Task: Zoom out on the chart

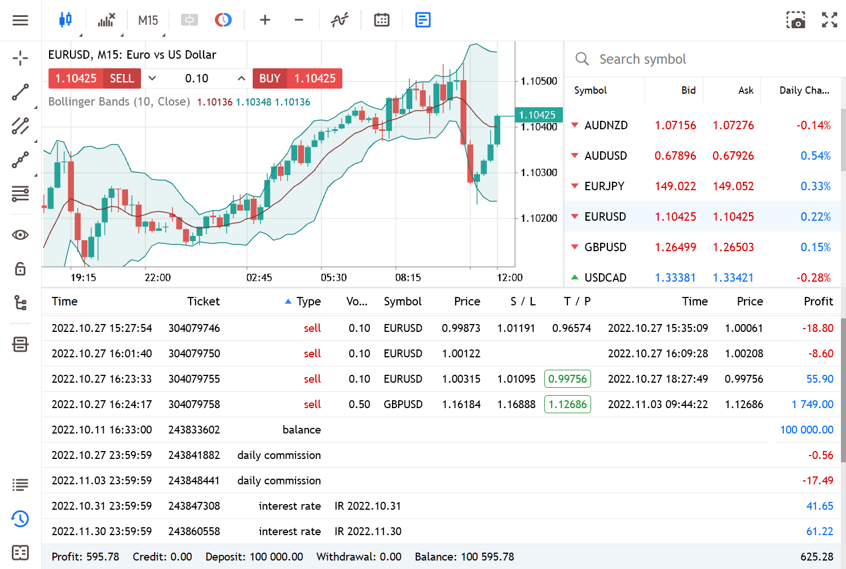Action: pos(299,20)
